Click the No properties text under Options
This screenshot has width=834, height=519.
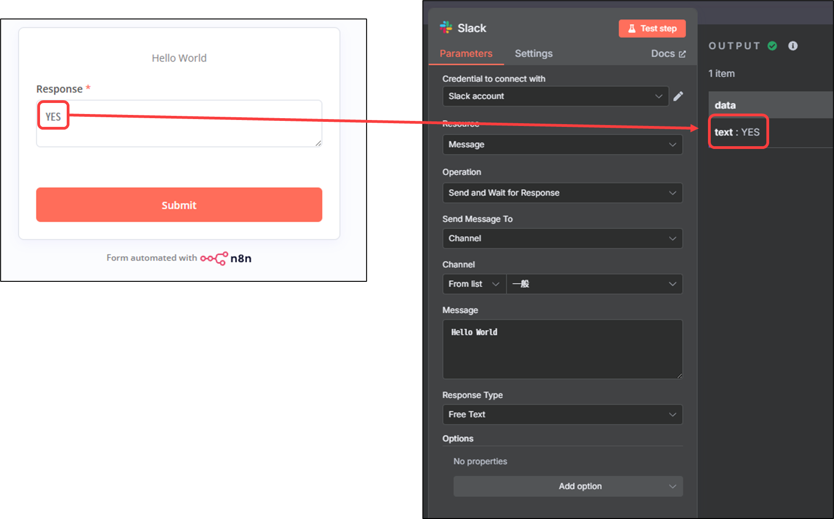coord(480,461)
